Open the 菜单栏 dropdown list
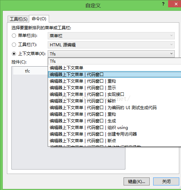This screenshot has height=190, width=181. click(x=111, y=36)
